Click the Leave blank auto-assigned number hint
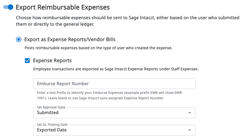Image resolution: width=243 pixels, height=139 pixels. (x=114, y=98)
